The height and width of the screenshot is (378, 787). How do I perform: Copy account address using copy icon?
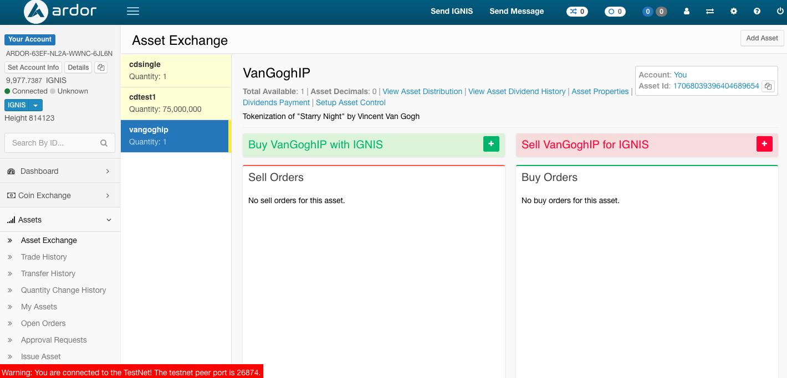pyautogui.click(x=100, y=68)
